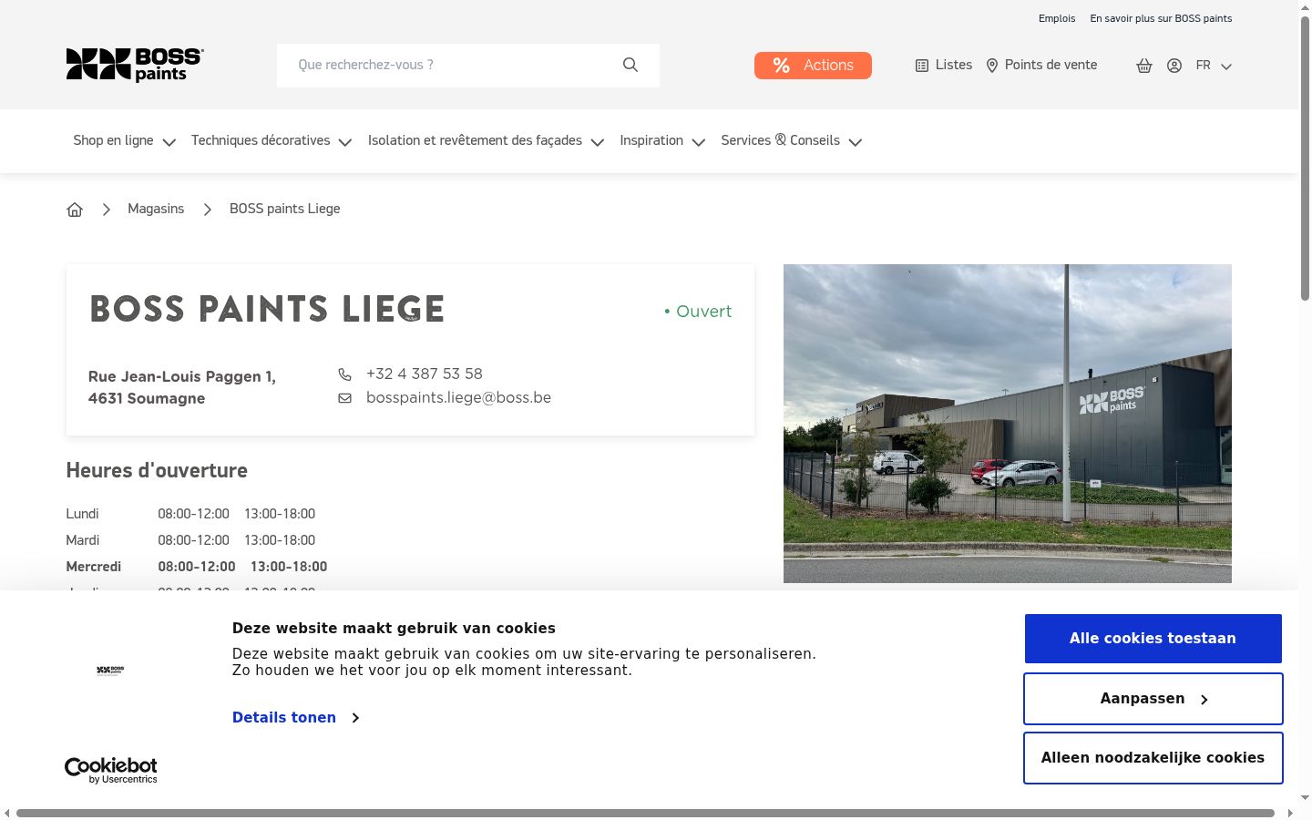Click the Aanpassen button
The image size is (1312, 820).
click(1153, 699)
